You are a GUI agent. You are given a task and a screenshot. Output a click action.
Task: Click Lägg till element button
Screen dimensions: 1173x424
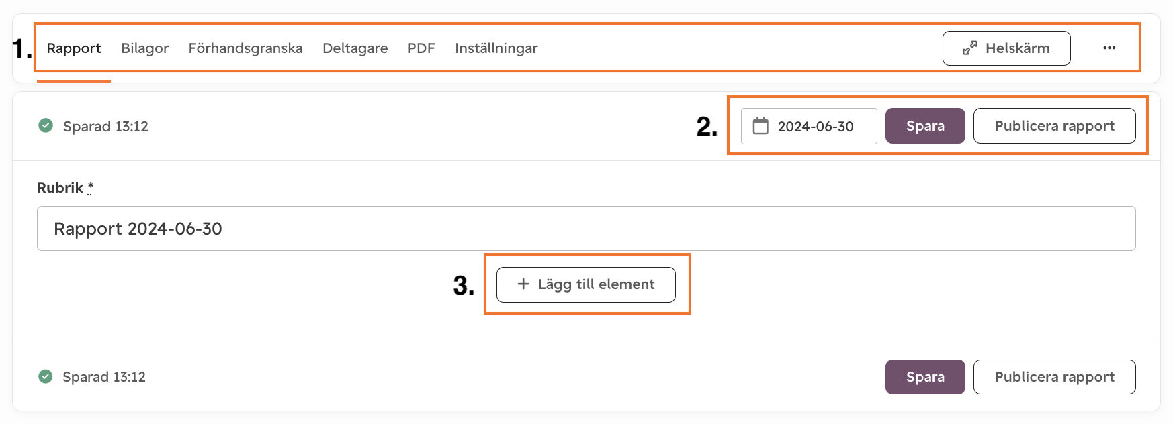tap(586, 284)
